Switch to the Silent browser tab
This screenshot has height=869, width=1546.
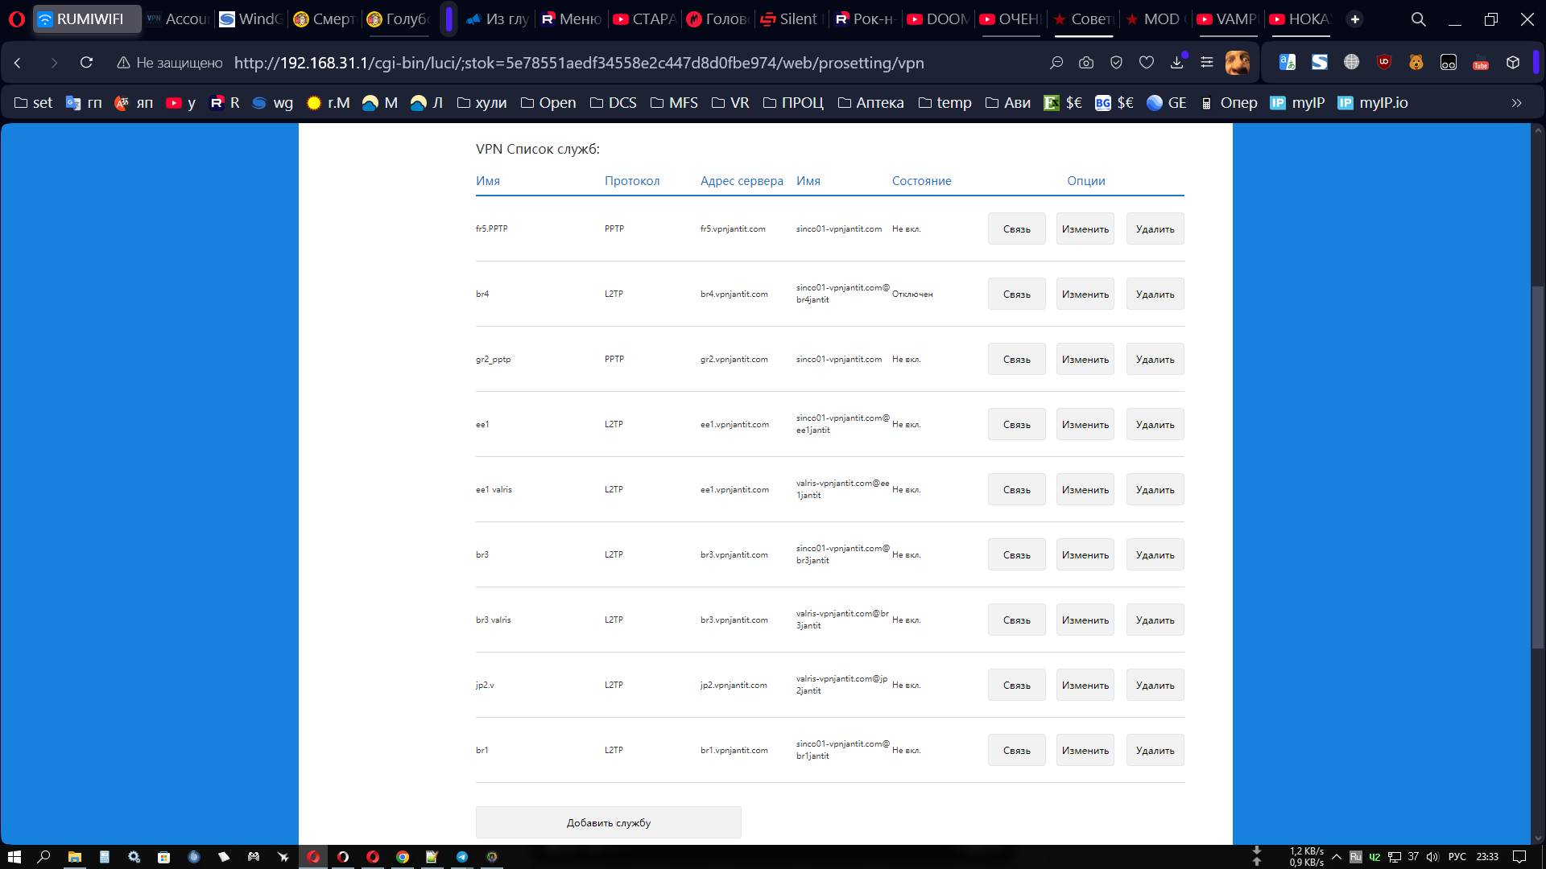click(789, 19)
